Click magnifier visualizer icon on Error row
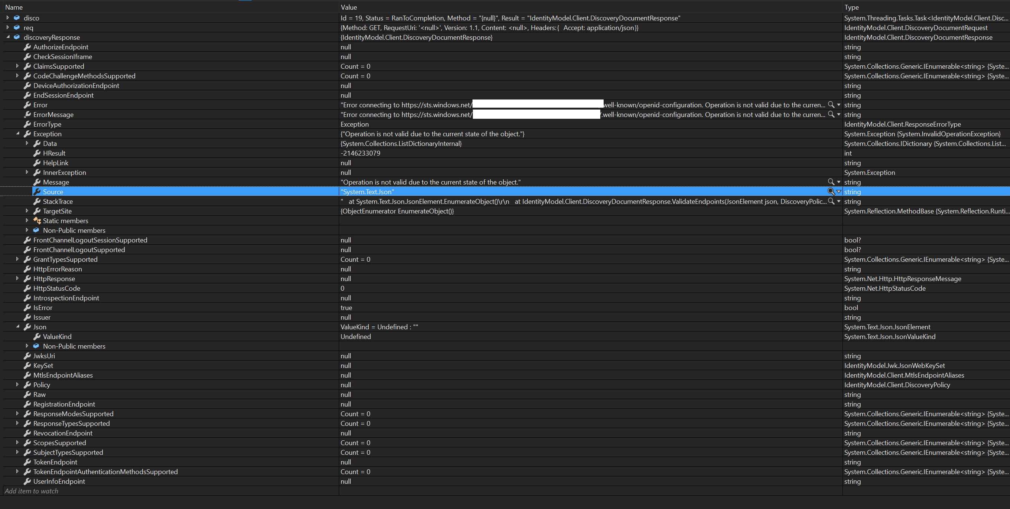This screenshot has width=1010, height=509. pos(831,105)
